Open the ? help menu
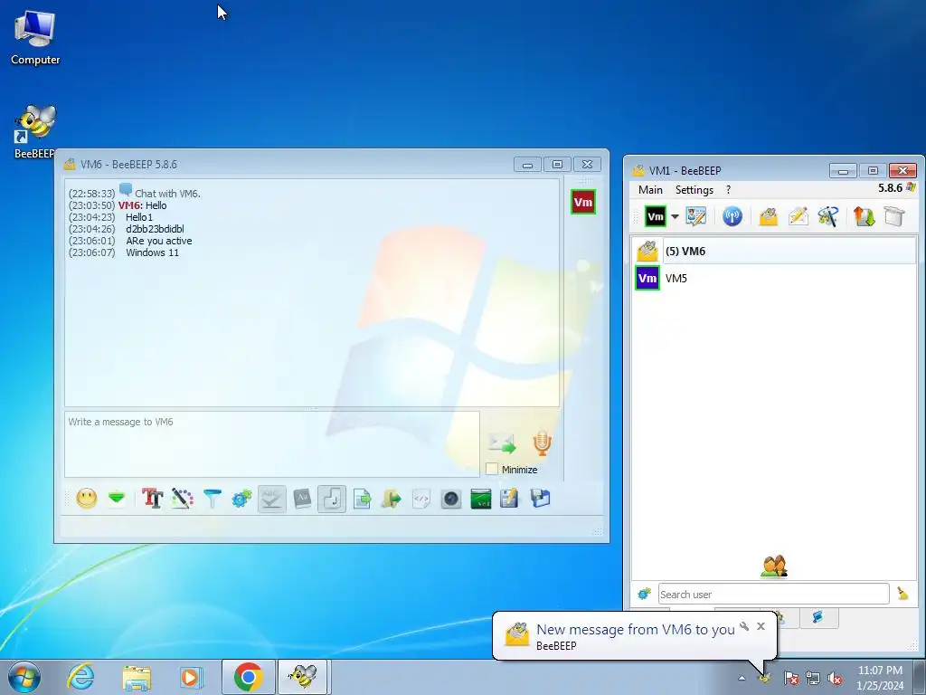Viewport: 926px width, 695px height. pos(728,190)
